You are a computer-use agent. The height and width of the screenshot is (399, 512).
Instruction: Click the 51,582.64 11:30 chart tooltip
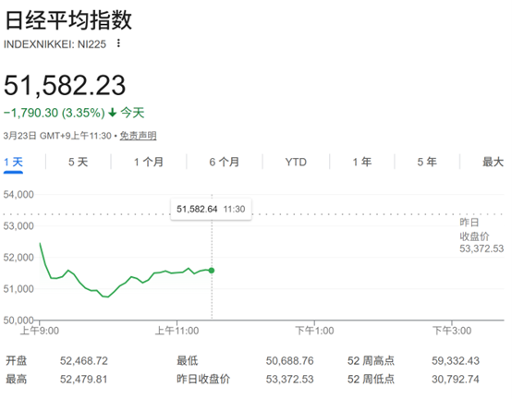211,209
